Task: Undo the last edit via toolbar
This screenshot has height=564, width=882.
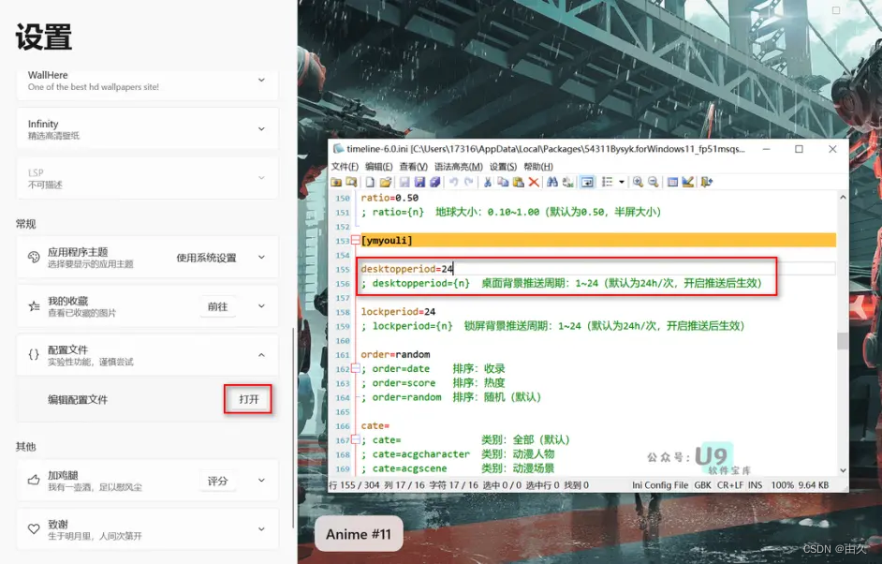Action: (x=453, y=182)
